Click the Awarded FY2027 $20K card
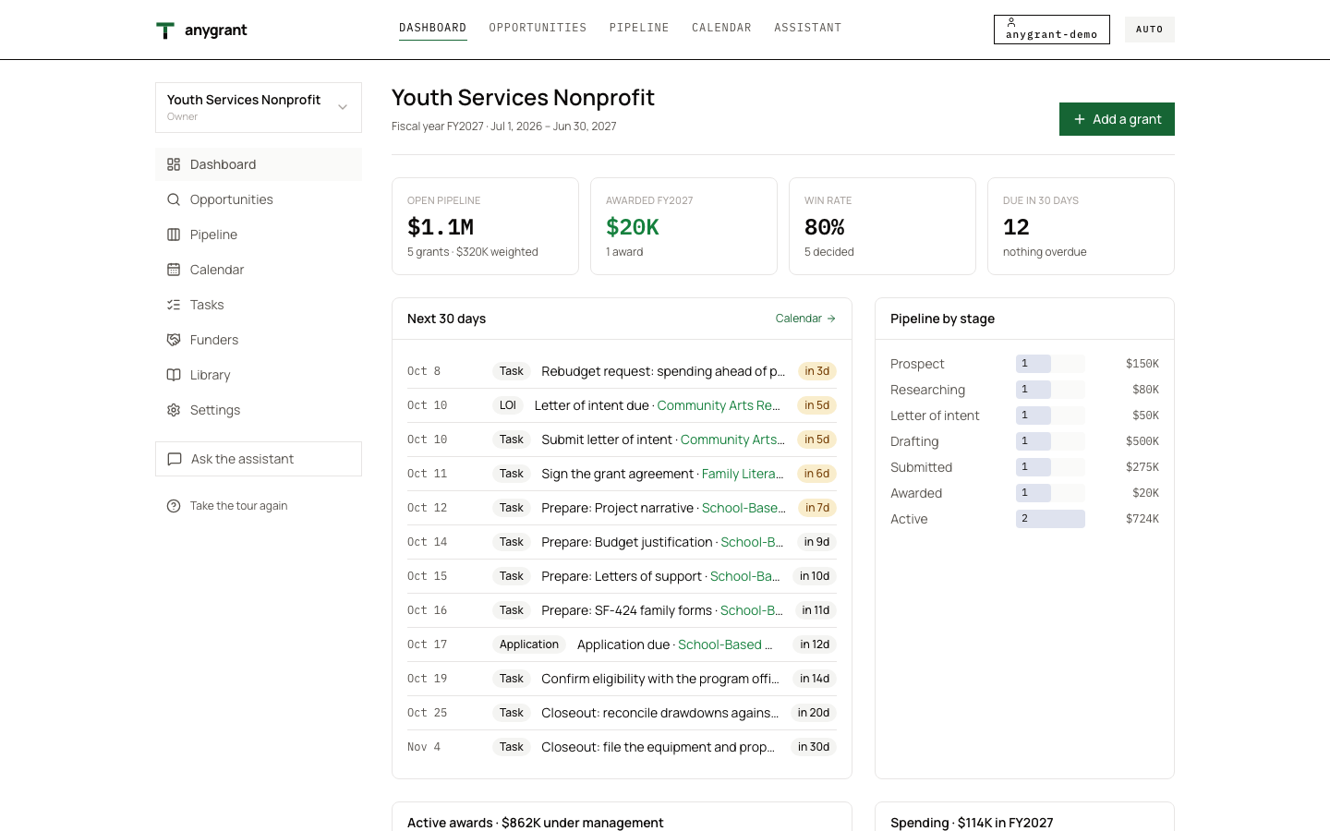 pyautogui.click(x=683, y=226)
